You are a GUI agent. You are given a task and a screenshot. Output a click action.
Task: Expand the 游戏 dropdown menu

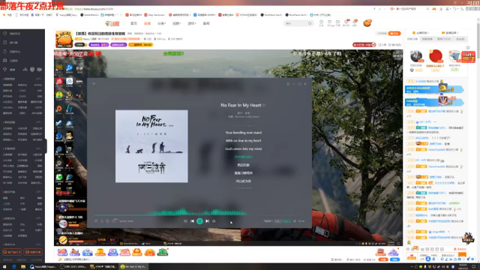(x=192, y=23)
